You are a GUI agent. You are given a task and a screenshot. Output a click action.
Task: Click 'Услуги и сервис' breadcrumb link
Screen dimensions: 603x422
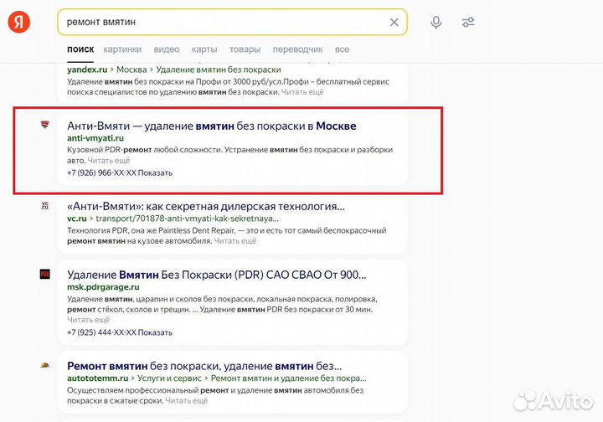(x=169, y=378)
